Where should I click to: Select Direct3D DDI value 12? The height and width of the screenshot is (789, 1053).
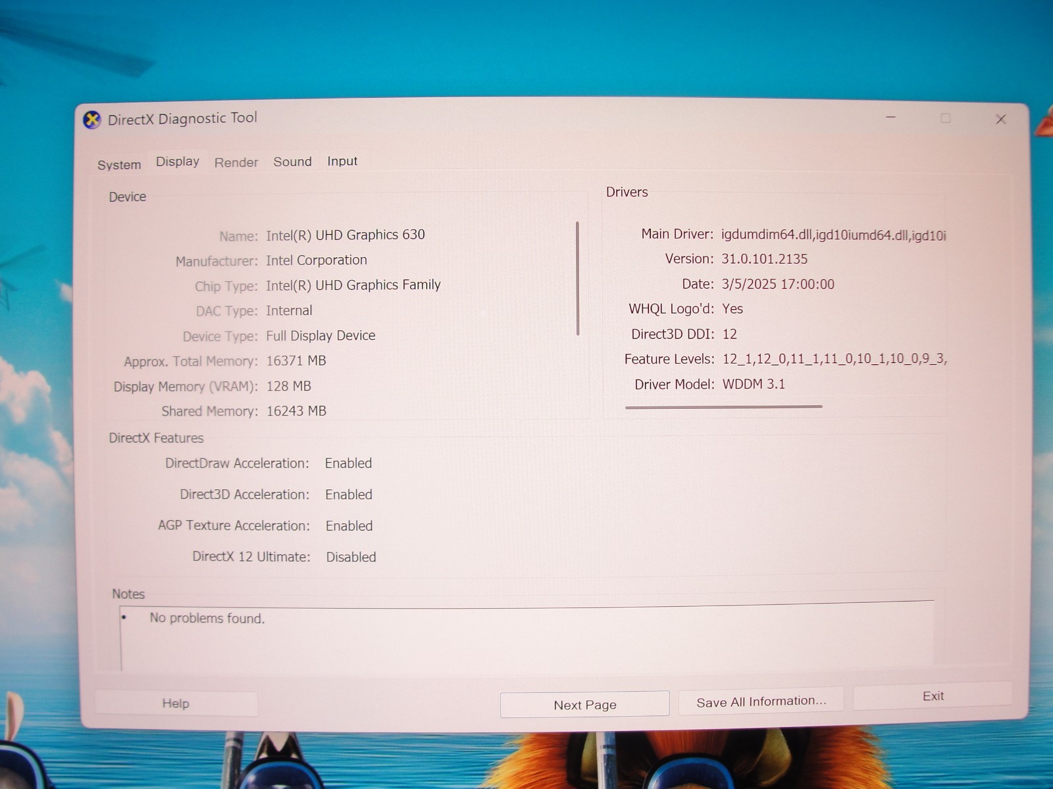730,334
